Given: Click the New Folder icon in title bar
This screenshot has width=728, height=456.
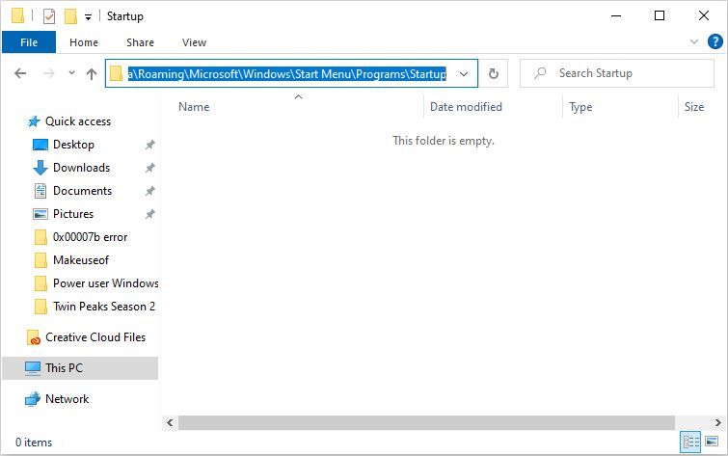Looking at the screenshot, I should (70, 16).
